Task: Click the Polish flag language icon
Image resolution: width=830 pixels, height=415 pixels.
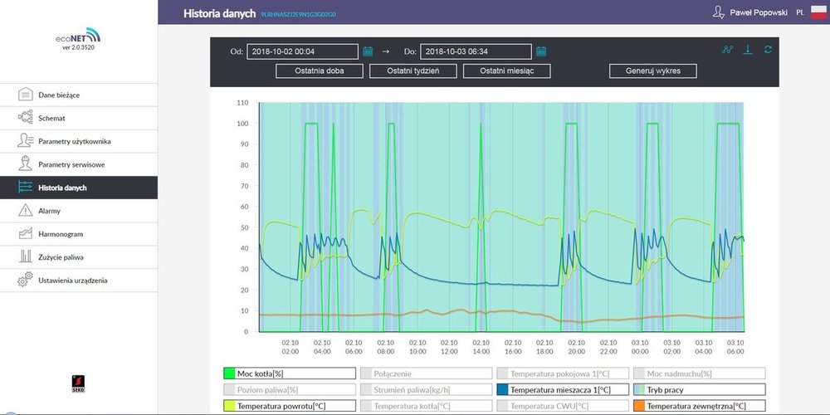Action: [817, 12]
